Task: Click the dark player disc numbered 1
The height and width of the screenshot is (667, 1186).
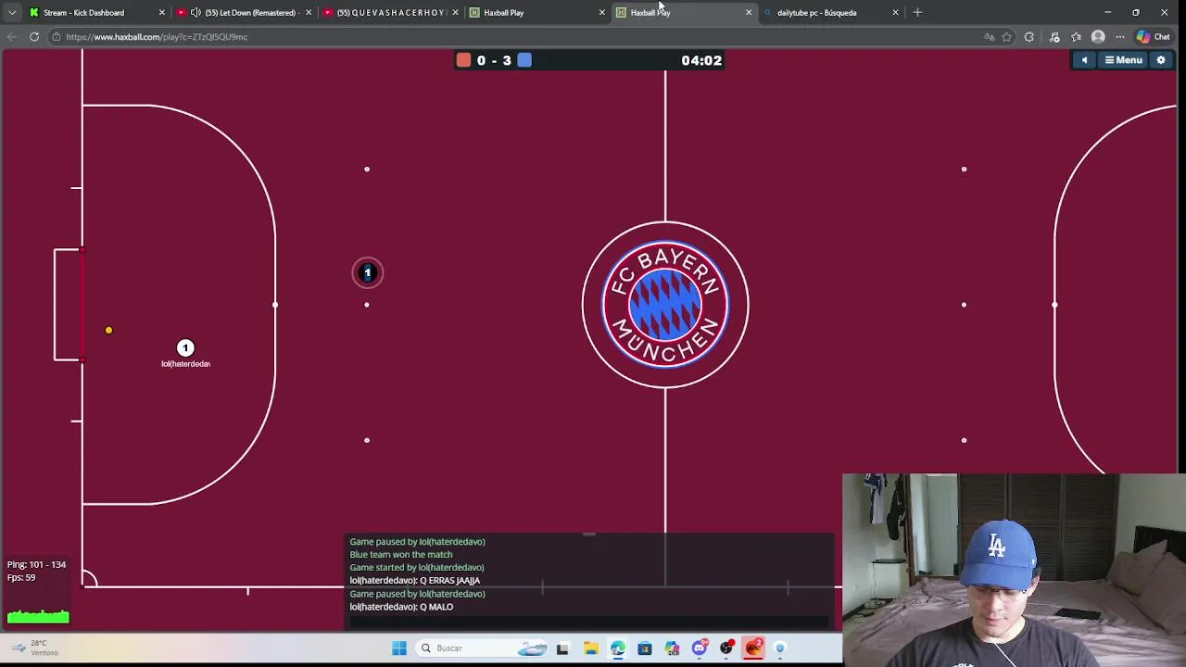Action: pyautogui.click(x=367, y=272)
